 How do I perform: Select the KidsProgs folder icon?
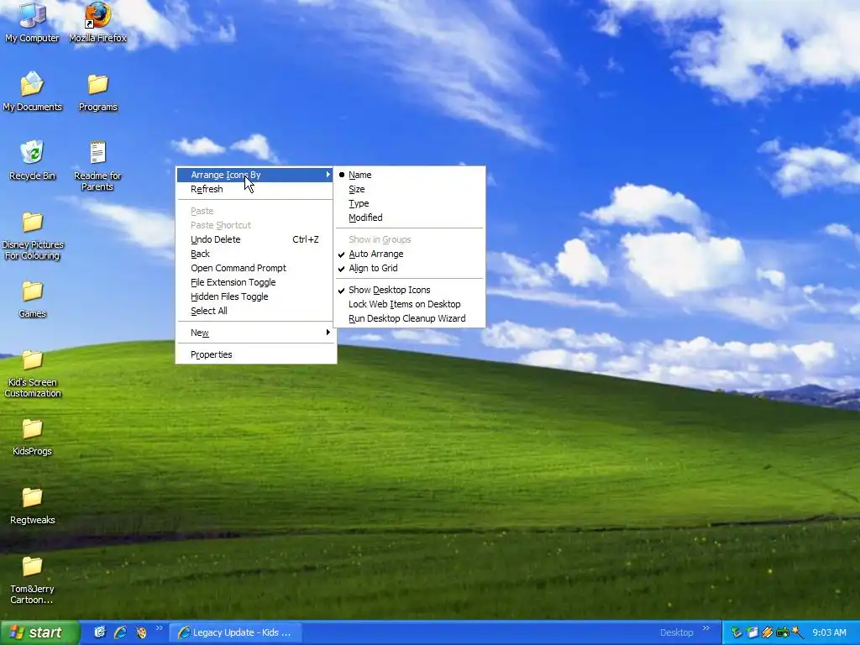pyautogui.click(x=32, y=437)
